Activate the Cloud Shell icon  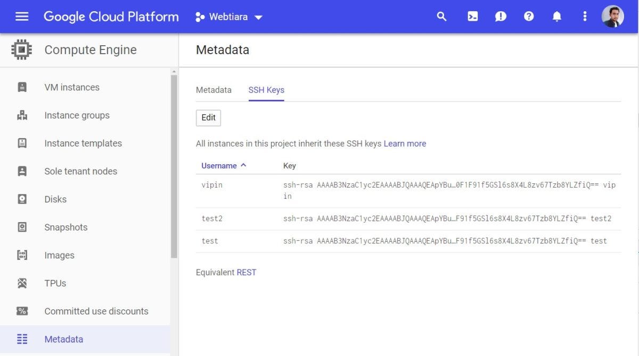pos(472,16)
